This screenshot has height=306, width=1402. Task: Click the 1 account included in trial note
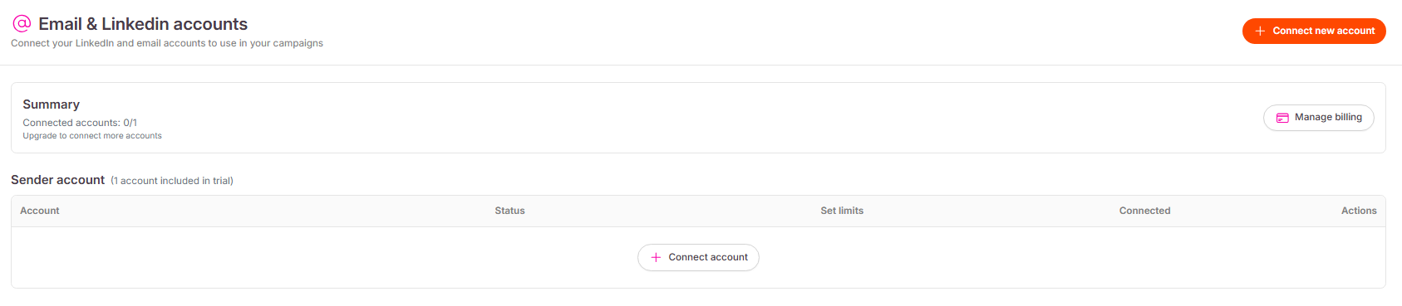[x=172, y=181]
